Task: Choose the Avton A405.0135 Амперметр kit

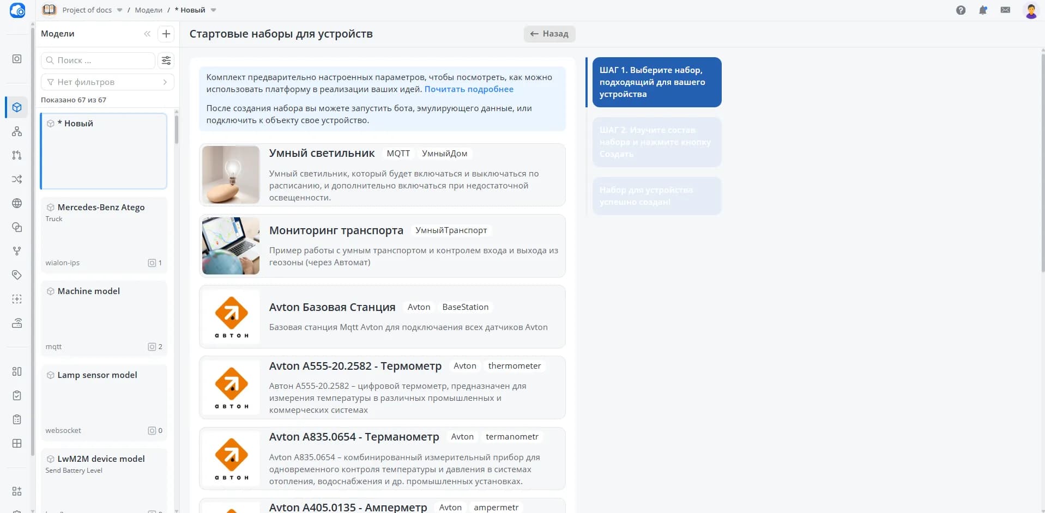Action: (x=382, y=505)
